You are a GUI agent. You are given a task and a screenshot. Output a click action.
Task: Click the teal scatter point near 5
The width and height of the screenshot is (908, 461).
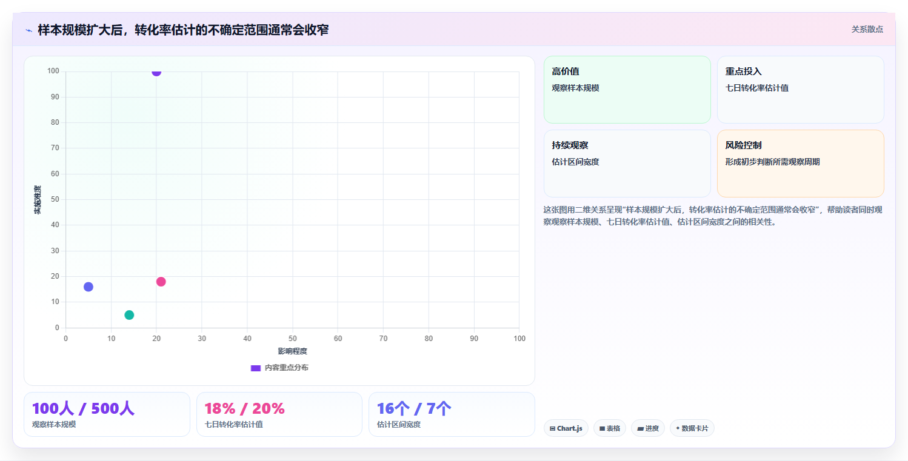[129, 315]
